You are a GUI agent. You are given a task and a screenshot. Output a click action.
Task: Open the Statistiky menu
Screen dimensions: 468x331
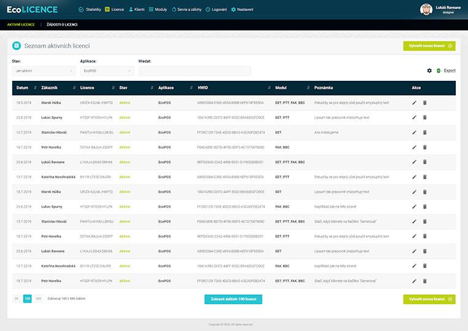(90, 10)
